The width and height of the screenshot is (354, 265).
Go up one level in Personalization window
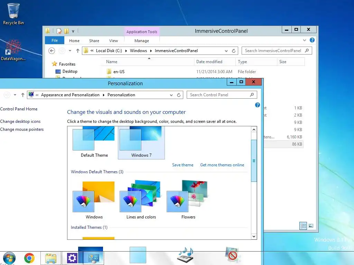tap(22, 95)
